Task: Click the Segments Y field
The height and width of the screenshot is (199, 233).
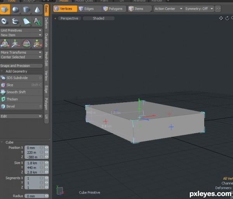Action: click(x=34, y=183)
